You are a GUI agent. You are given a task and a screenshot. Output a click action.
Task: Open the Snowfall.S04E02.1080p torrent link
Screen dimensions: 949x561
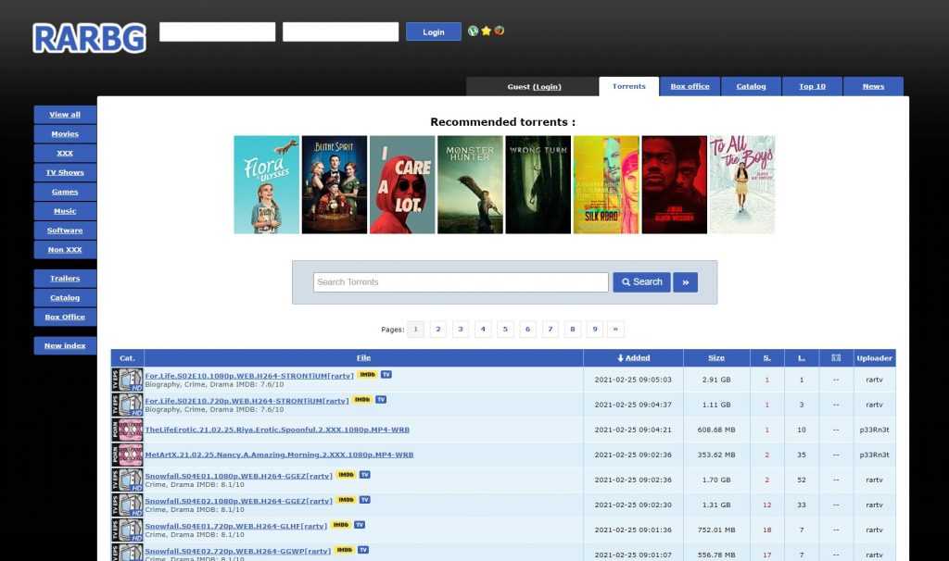(x=238, y=501)
